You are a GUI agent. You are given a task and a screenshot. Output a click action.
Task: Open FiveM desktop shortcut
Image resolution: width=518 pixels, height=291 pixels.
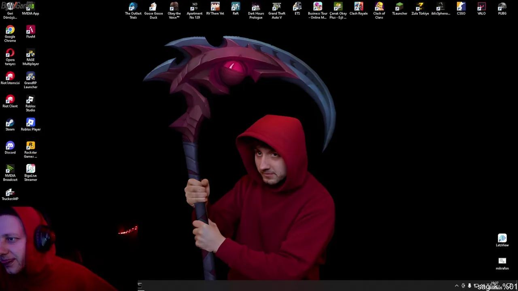pos(30,32)
